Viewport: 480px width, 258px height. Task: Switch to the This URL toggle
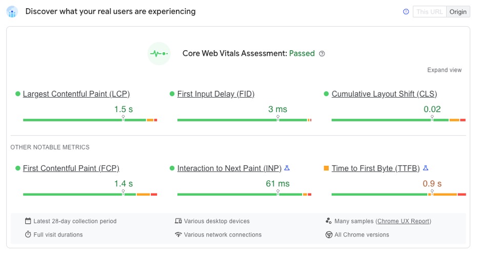429,12
